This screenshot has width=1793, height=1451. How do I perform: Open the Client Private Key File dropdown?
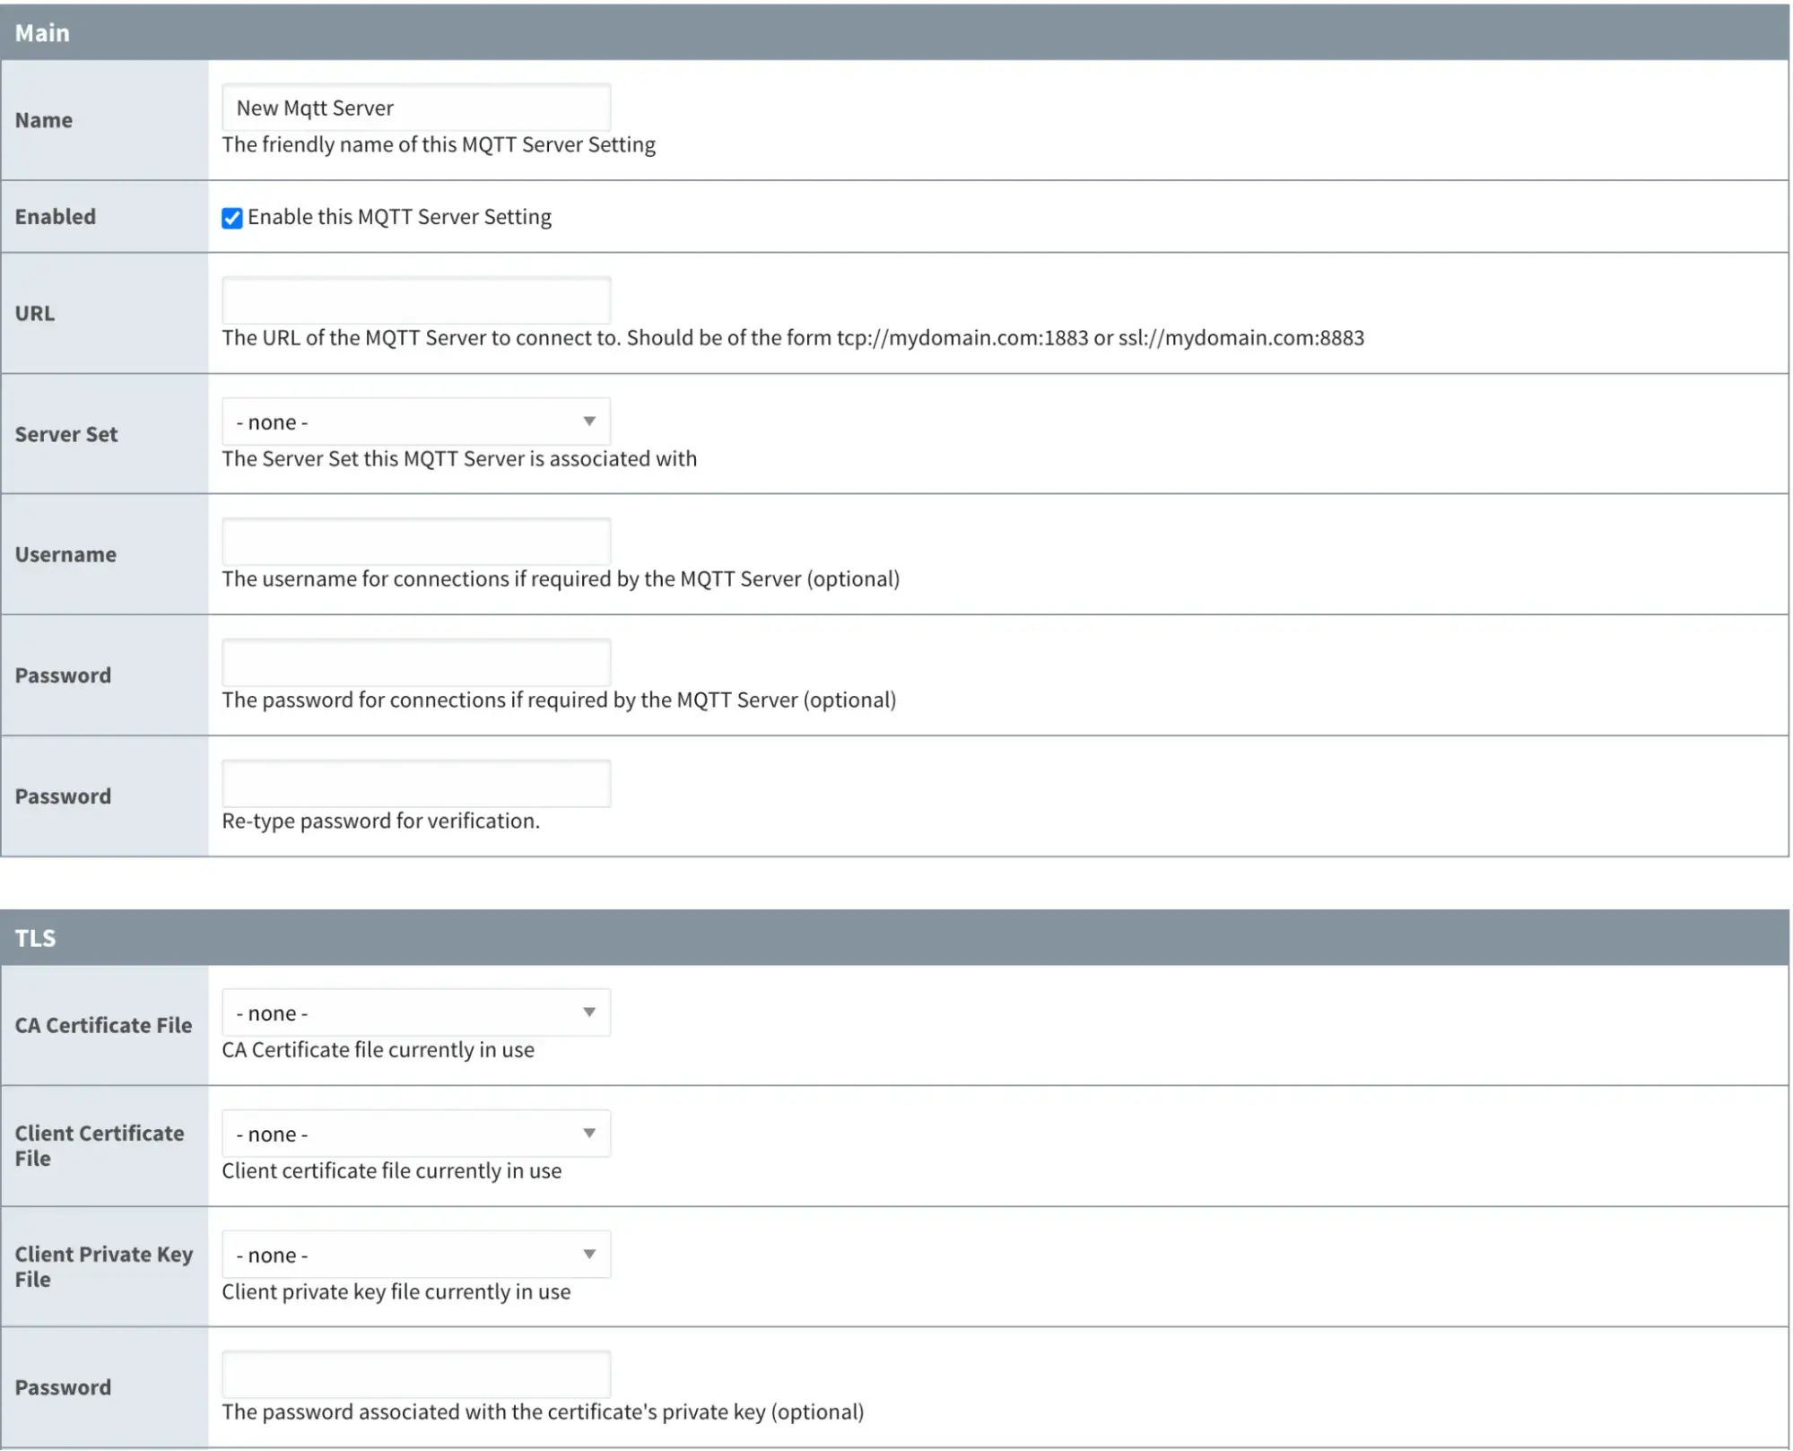[416, 1255]
